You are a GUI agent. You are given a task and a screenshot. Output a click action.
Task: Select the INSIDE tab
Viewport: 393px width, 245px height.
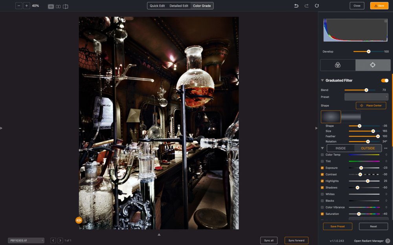click(x=341, y=148)
